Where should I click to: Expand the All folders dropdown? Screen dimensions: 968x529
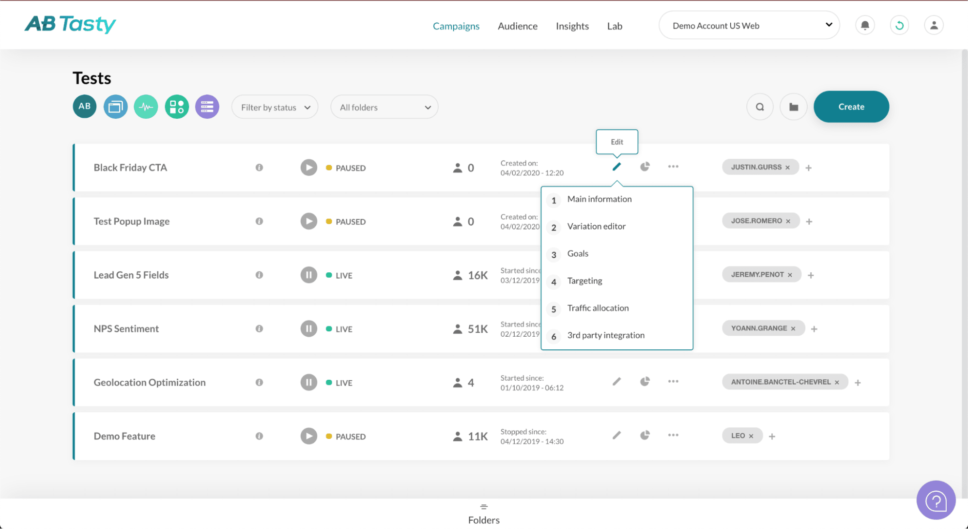384,107
